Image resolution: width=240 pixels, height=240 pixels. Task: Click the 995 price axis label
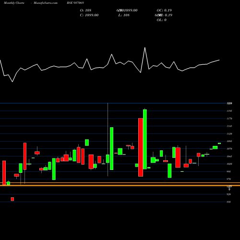pyautogui.click(x=229, y=171)
